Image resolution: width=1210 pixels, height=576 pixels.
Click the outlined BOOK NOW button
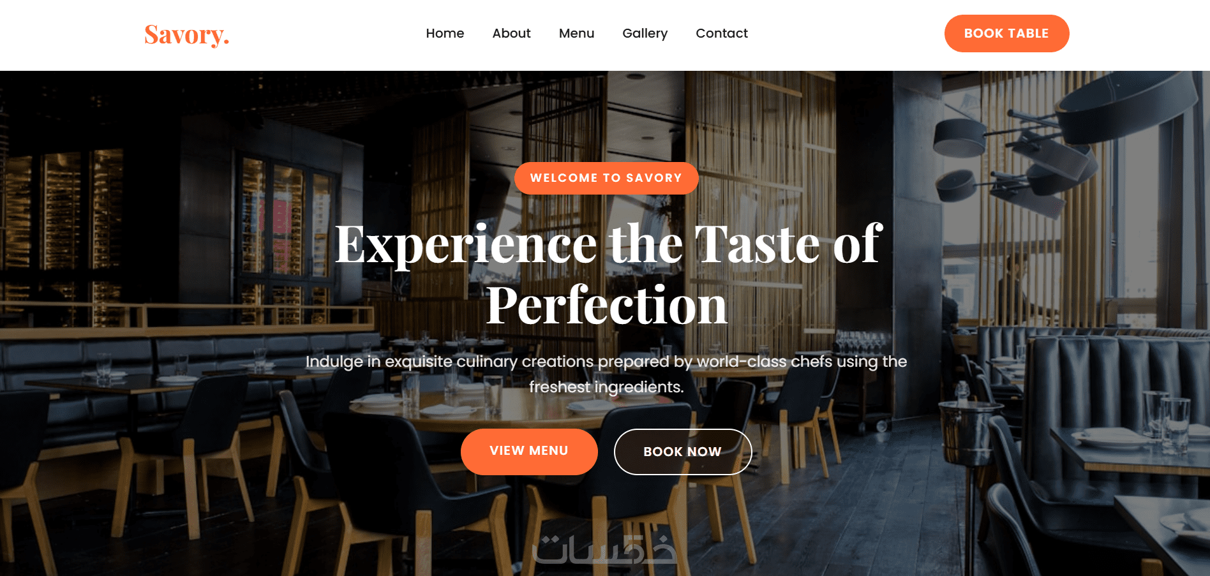(x=682, y=452)
